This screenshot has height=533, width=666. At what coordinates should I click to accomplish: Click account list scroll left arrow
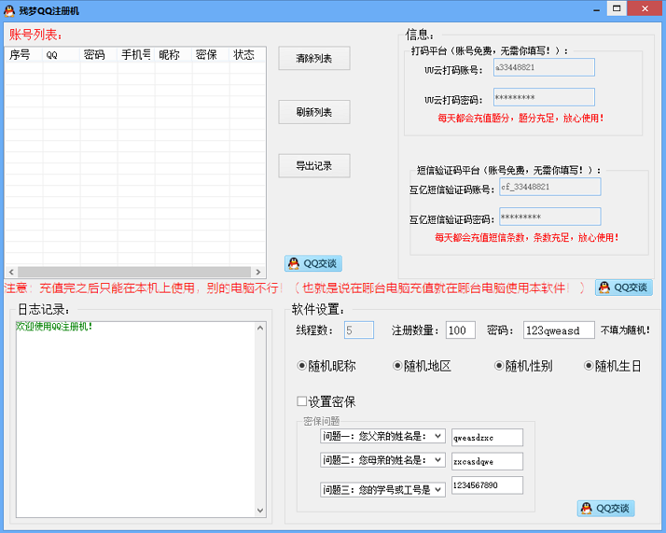pyautogui.click(x=11, y=272)
